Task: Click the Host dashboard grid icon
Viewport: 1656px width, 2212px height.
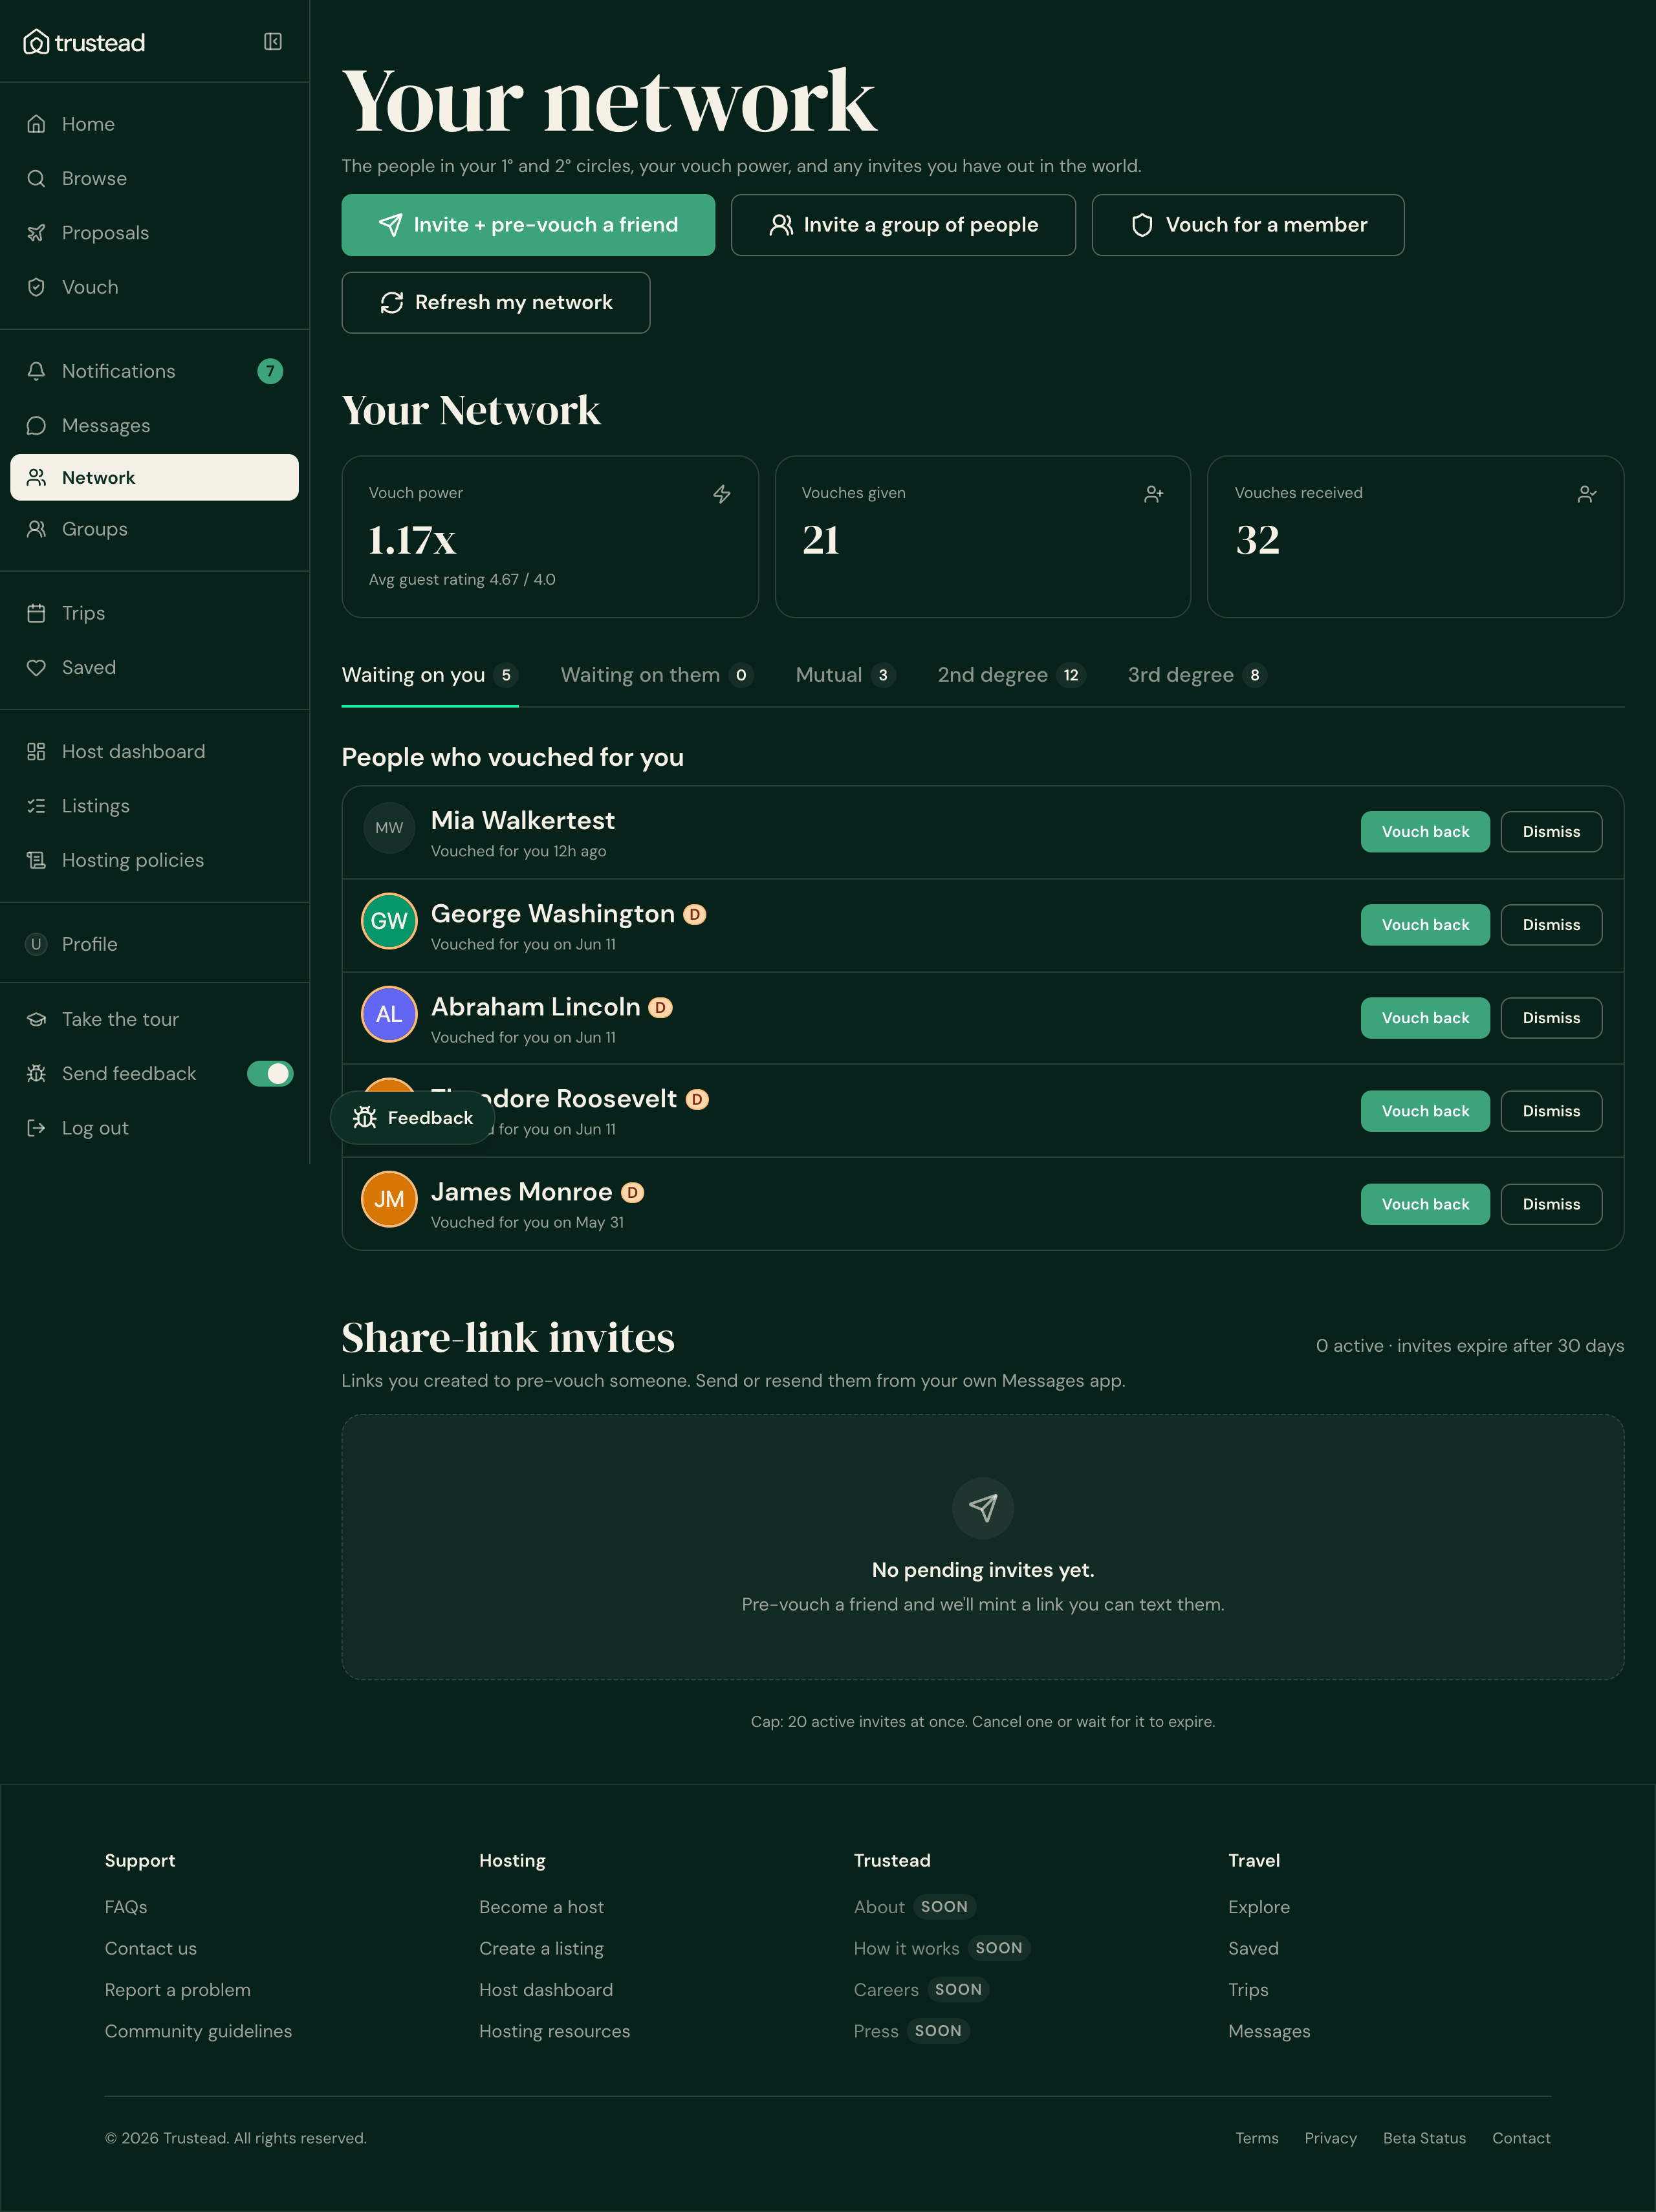Action: click(36, 751)
